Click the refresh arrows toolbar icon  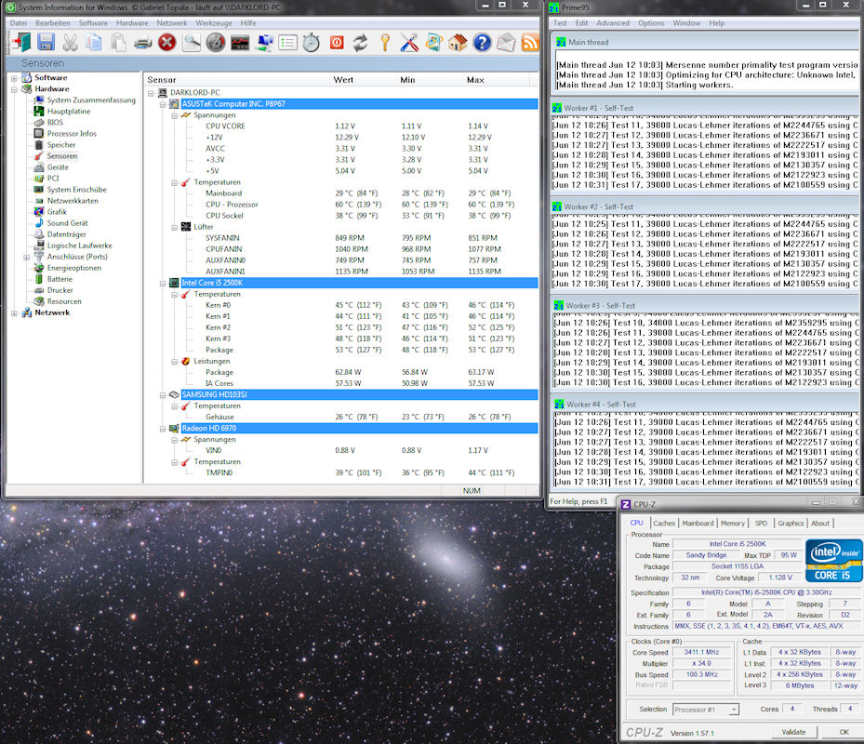tap(360, 42)
